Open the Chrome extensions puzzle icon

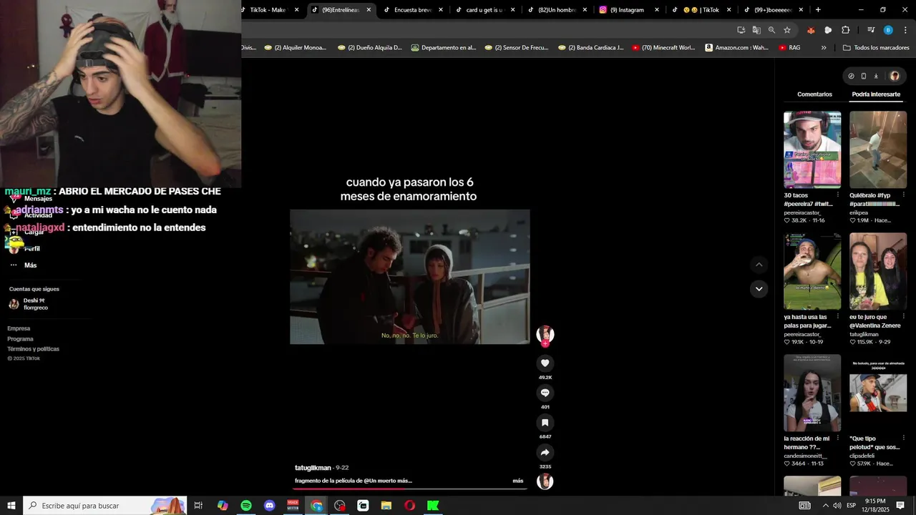point(846,30)
